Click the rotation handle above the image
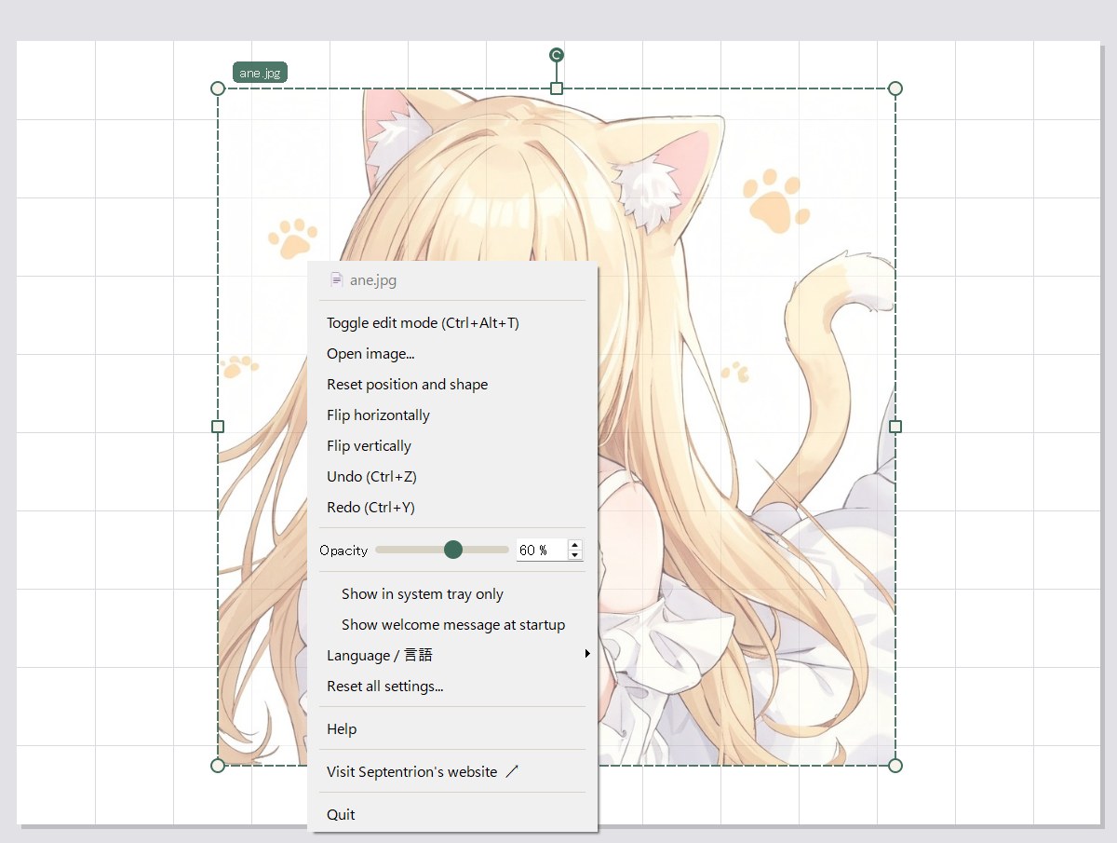1117x843 pixels. (x=557, y=55)
